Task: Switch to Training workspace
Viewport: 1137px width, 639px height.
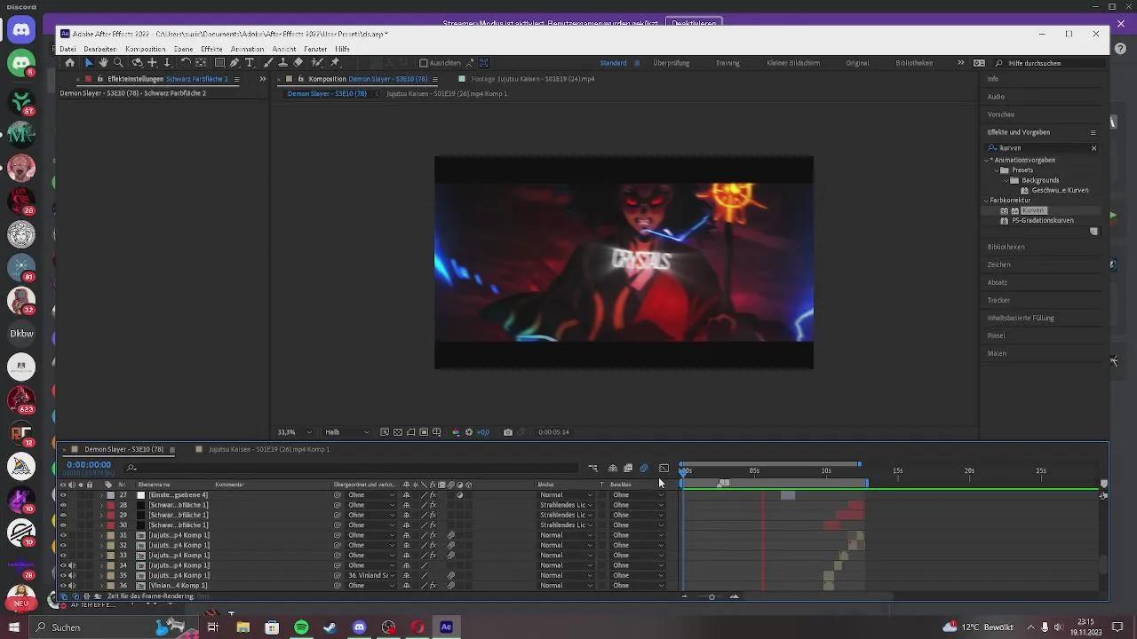Action: 728,63
